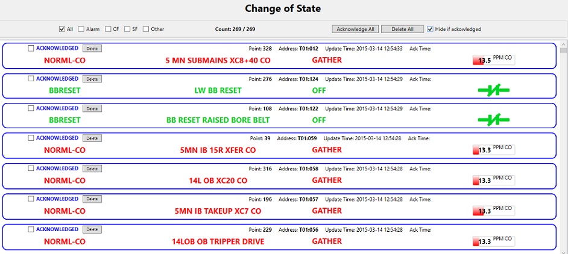This screenshot has width=568, height=254.
Task: Click BBRESET label on LW BB RESET row
Action: click(65, 90)
